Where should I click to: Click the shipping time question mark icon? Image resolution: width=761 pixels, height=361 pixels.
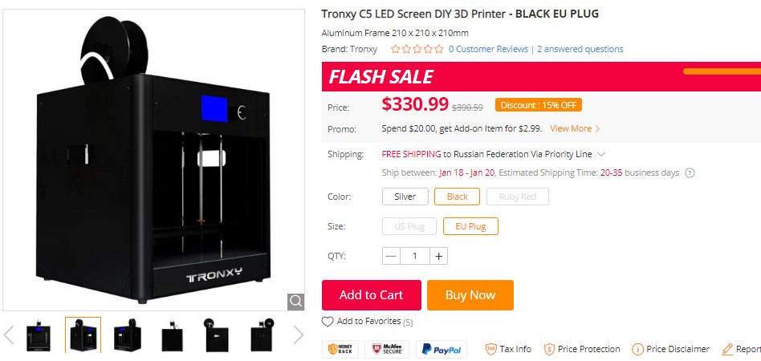[x=690, y=173]
